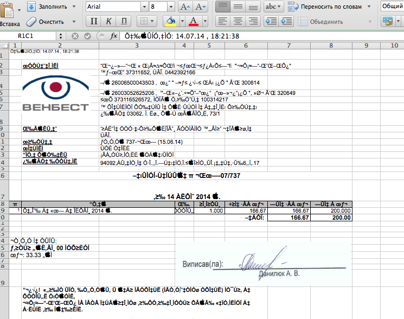
Task: Align text right
Action: click(x=253, y=21)
